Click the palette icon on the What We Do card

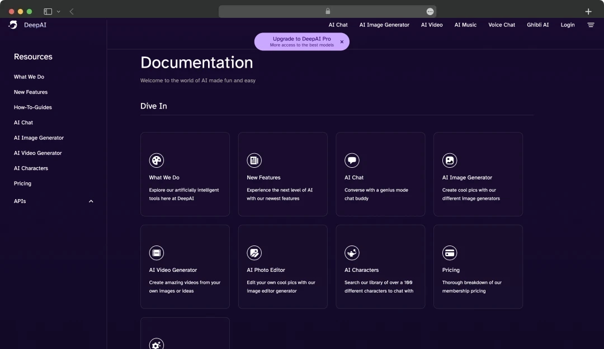pyautogui.click(x=157, y=160)
